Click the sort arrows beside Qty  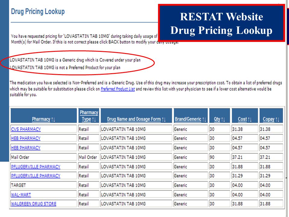223,120
